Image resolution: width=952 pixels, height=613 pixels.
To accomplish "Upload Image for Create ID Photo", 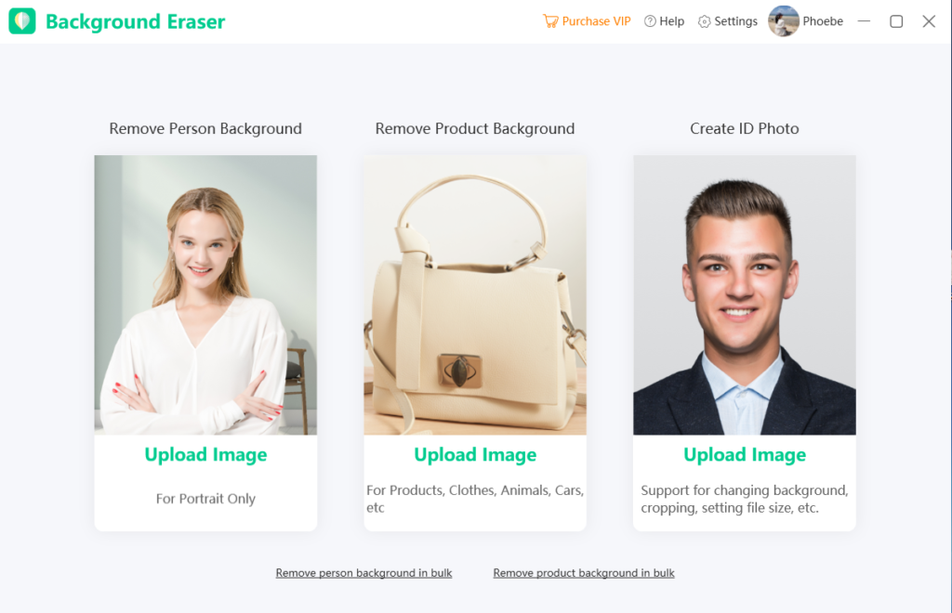I will click(x=745, y=455).
